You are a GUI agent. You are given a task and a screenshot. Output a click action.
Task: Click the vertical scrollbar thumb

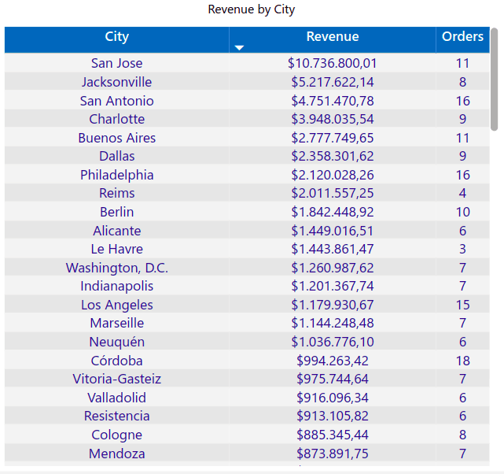494,79
